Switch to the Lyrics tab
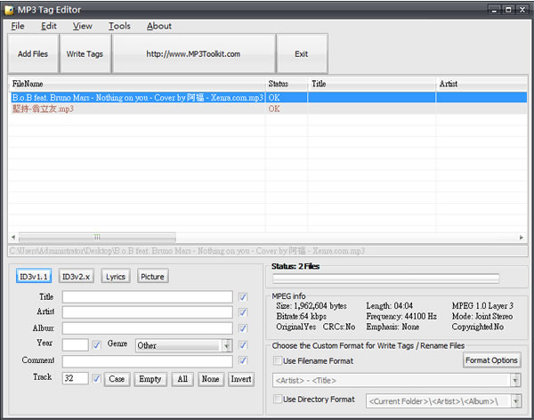This screenshot has width=534, height=420. (116, 276)
